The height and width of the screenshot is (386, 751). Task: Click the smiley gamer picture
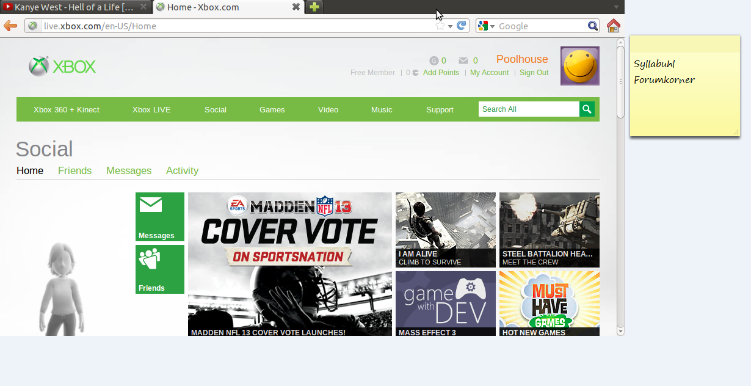pyautogui.click(x=580, y=66)
